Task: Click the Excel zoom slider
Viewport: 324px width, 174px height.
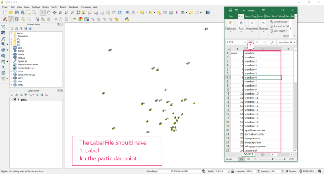Action: pos(273,159)
